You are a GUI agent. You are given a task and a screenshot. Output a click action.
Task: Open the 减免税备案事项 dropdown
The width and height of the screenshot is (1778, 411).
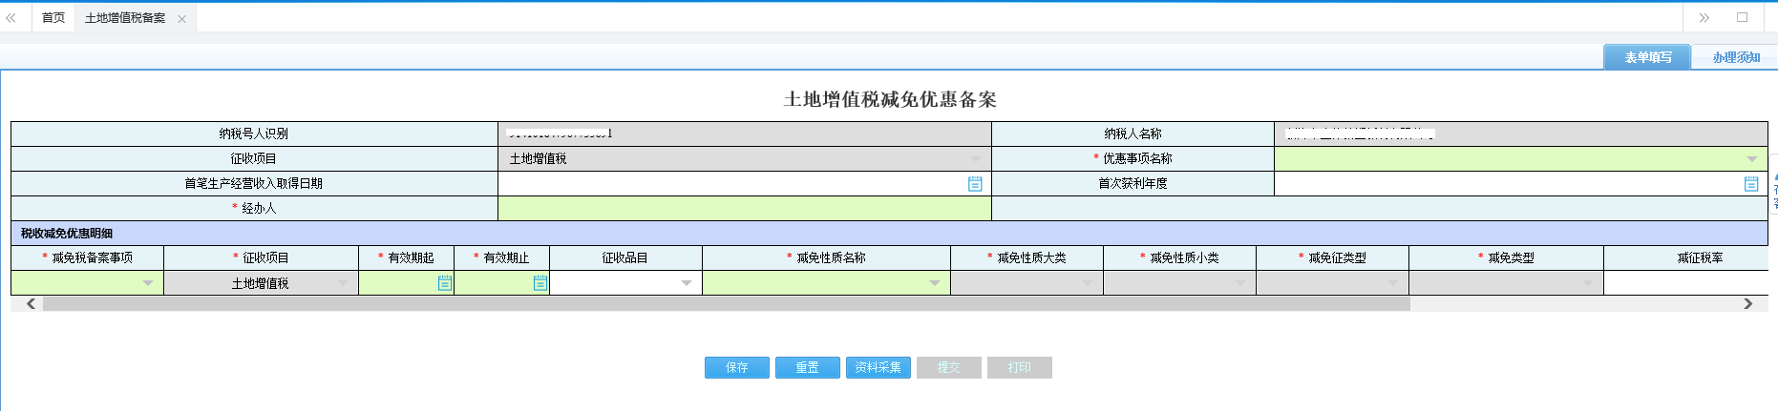click(148, 283)
